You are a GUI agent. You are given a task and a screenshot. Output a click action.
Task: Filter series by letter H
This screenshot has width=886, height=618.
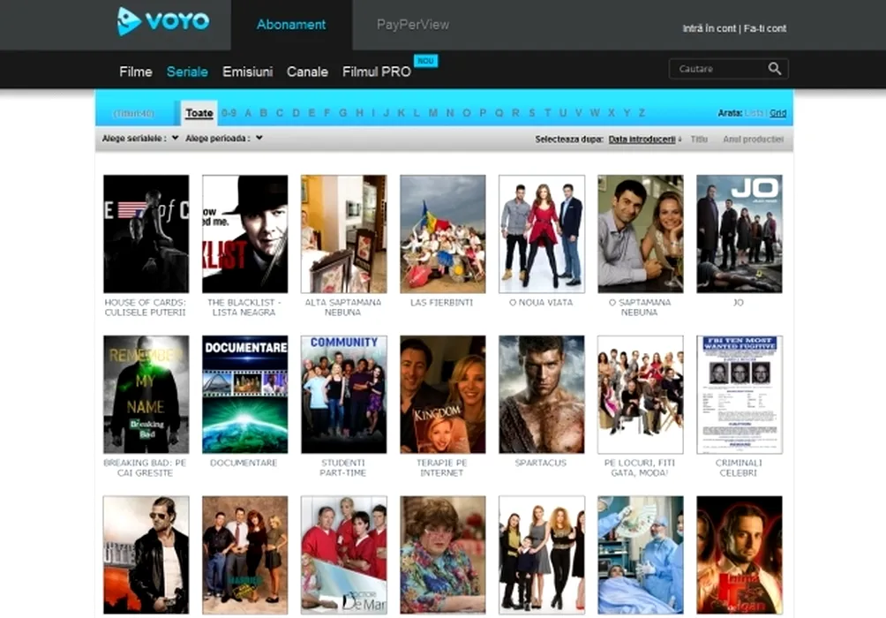click(x=359, y=113)
